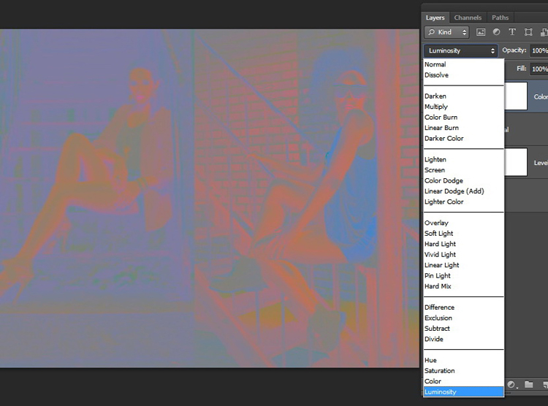Filter layers by pixel layer icon
The image size is (548, 406).
coord(481,32)
